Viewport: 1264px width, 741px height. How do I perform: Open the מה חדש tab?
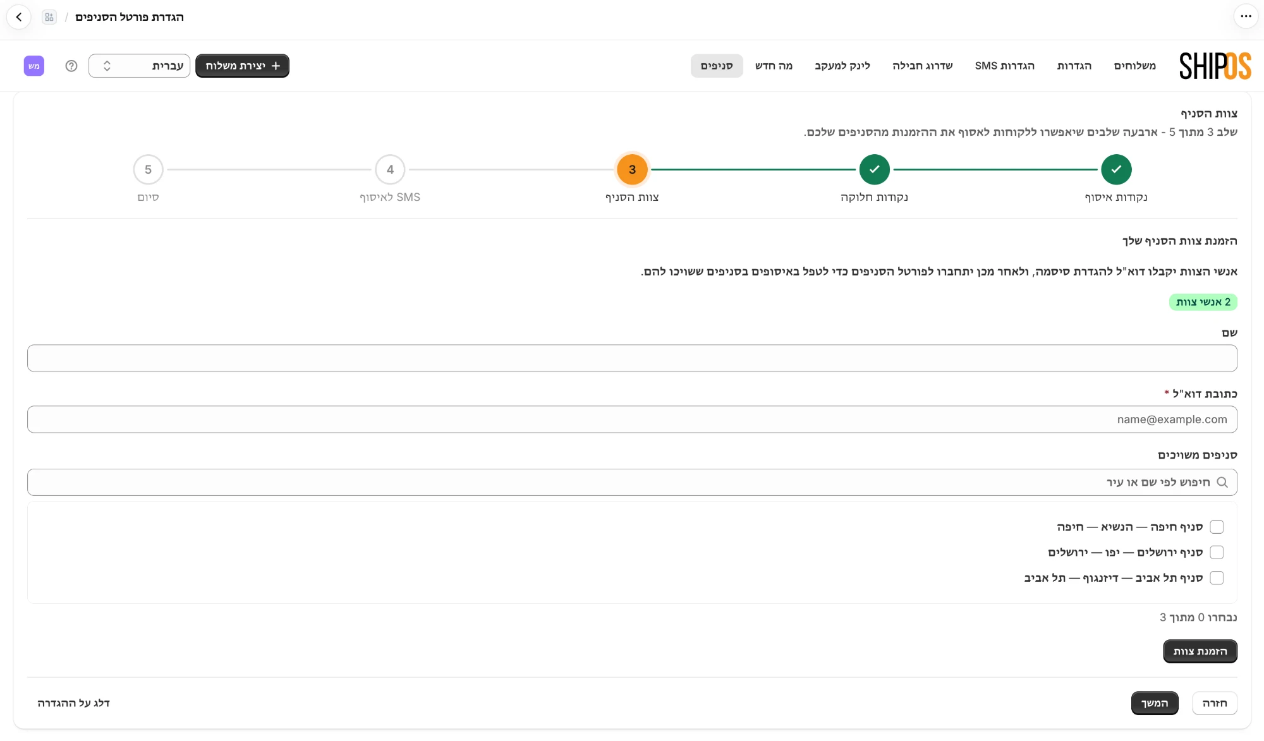pyautogui.click(x=774, y=66)
